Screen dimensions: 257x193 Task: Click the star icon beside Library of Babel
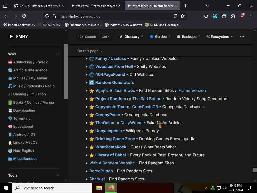pos(92,155)
